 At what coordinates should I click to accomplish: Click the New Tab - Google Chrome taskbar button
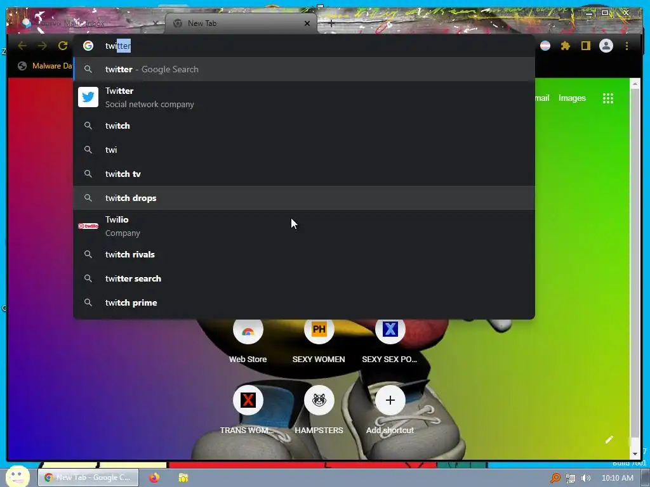point(88,477)
